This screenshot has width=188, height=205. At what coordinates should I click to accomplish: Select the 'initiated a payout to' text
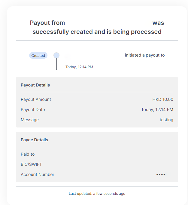point(144,55)
